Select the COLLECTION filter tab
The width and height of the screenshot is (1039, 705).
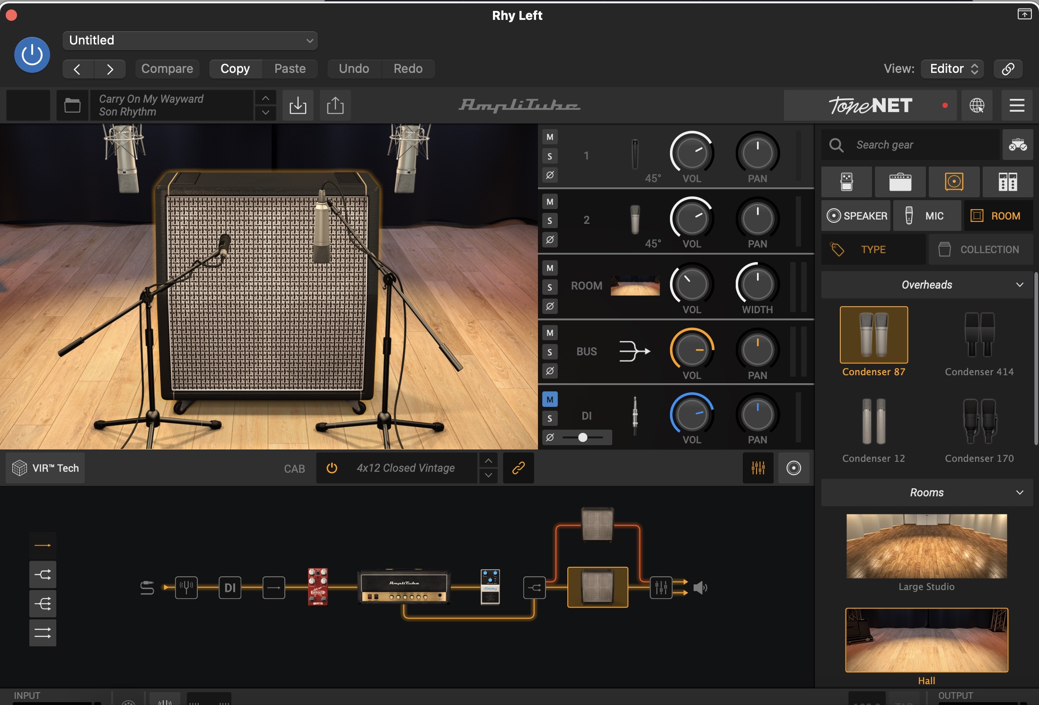pos(981,249)
